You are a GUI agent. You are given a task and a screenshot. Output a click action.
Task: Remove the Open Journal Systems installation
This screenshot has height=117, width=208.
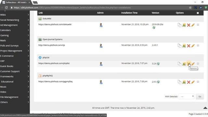click(188, 46)
